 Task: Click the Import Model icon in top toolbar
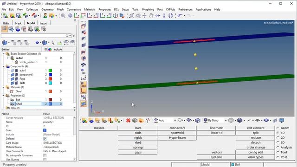(x=25, y=15)
